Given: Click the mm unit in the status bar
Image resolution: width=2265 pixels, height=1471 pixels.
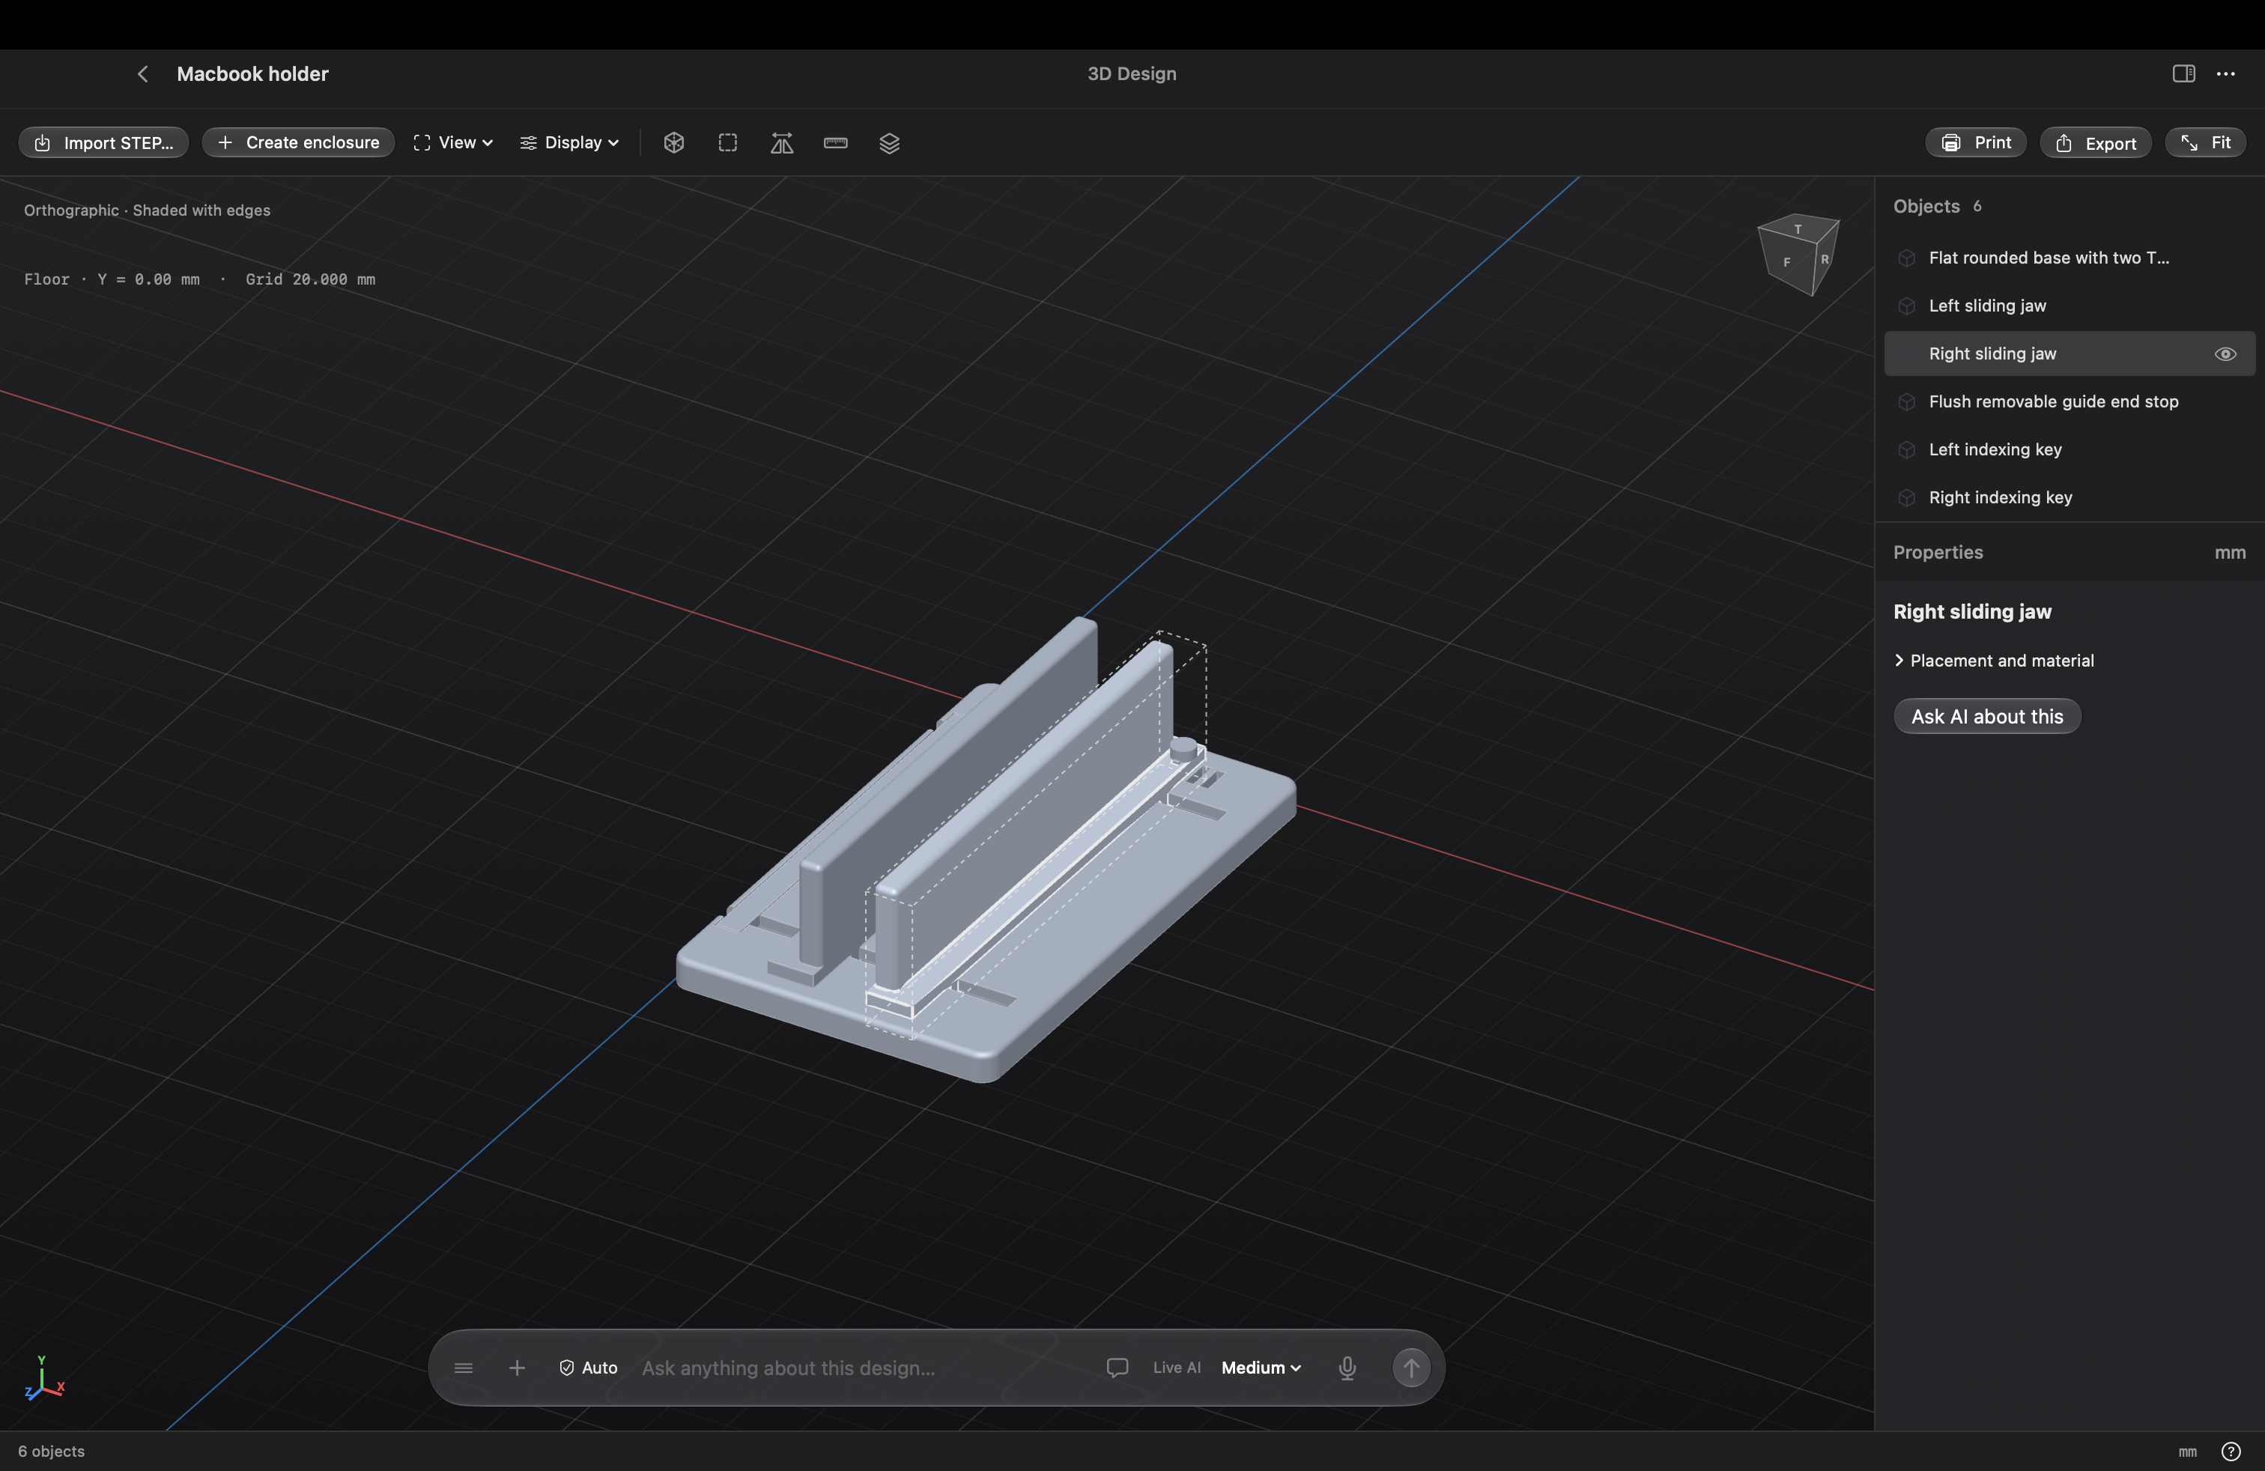Looking at the screenshot, I should pyautogui.click(x=2187, y=1452).
